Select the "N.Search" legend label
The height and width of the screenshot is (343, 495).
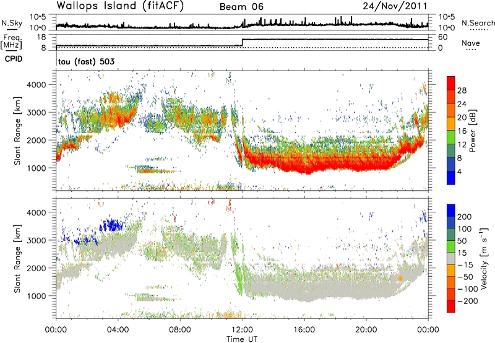pyautogui.click(x=478, y=23)
